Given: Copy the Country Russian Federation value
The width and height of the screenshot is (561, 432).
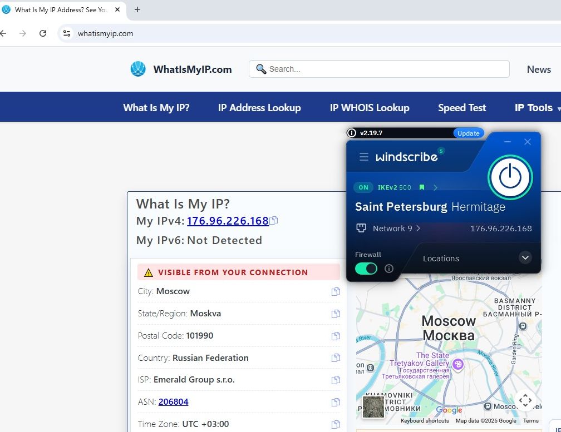Looking at the screenshot, I should [336, 357].
